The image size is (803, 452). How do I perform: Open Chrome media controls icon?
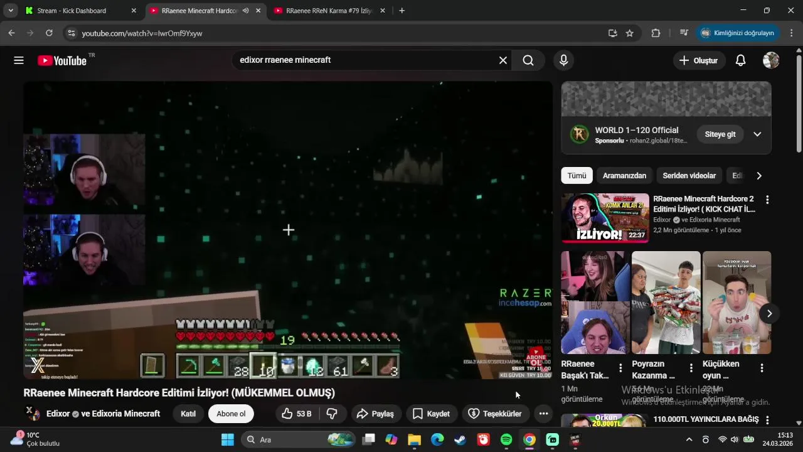point(684,33)
